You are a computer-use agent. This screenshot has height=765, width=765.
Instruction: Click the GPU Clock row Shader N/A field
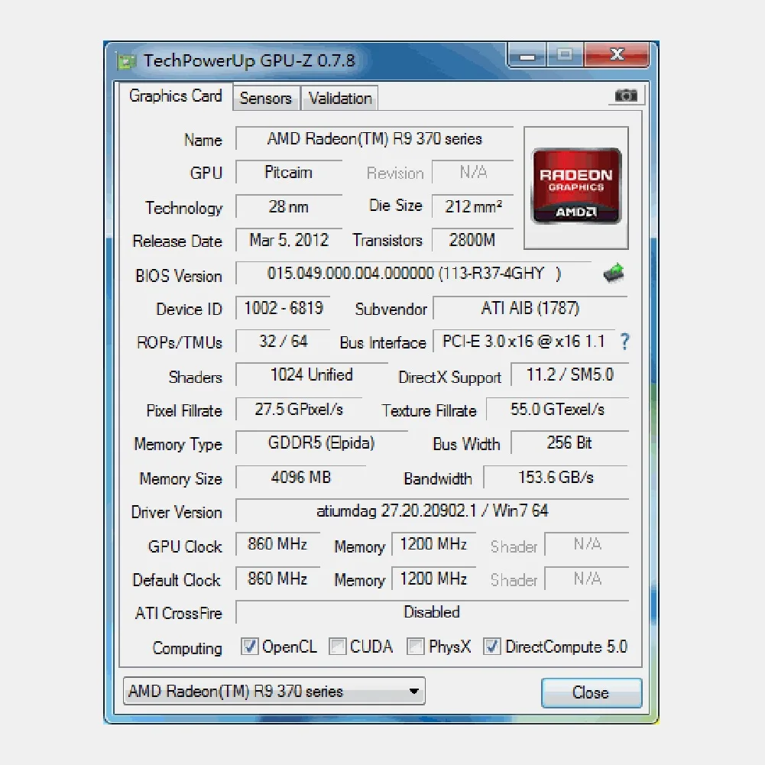tap(587, 544)
